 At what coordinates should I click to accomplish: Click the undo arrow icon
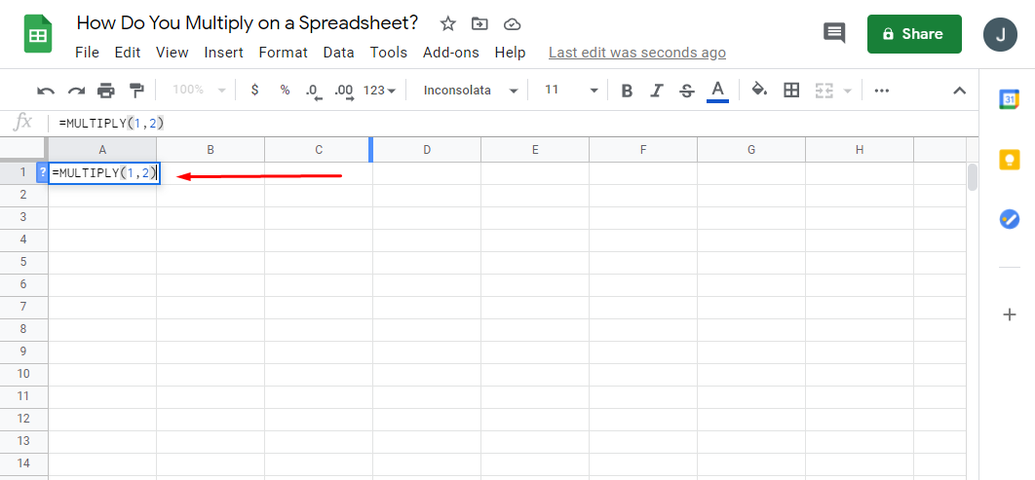[46, 91]
